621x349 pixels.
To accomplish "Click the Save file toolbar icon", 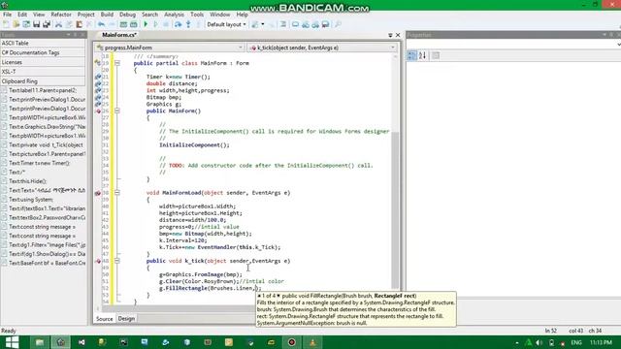I will coord(37,24).
